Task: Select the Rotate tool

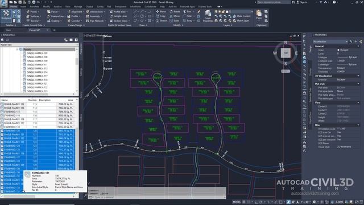Action: (x=175, y=11)
